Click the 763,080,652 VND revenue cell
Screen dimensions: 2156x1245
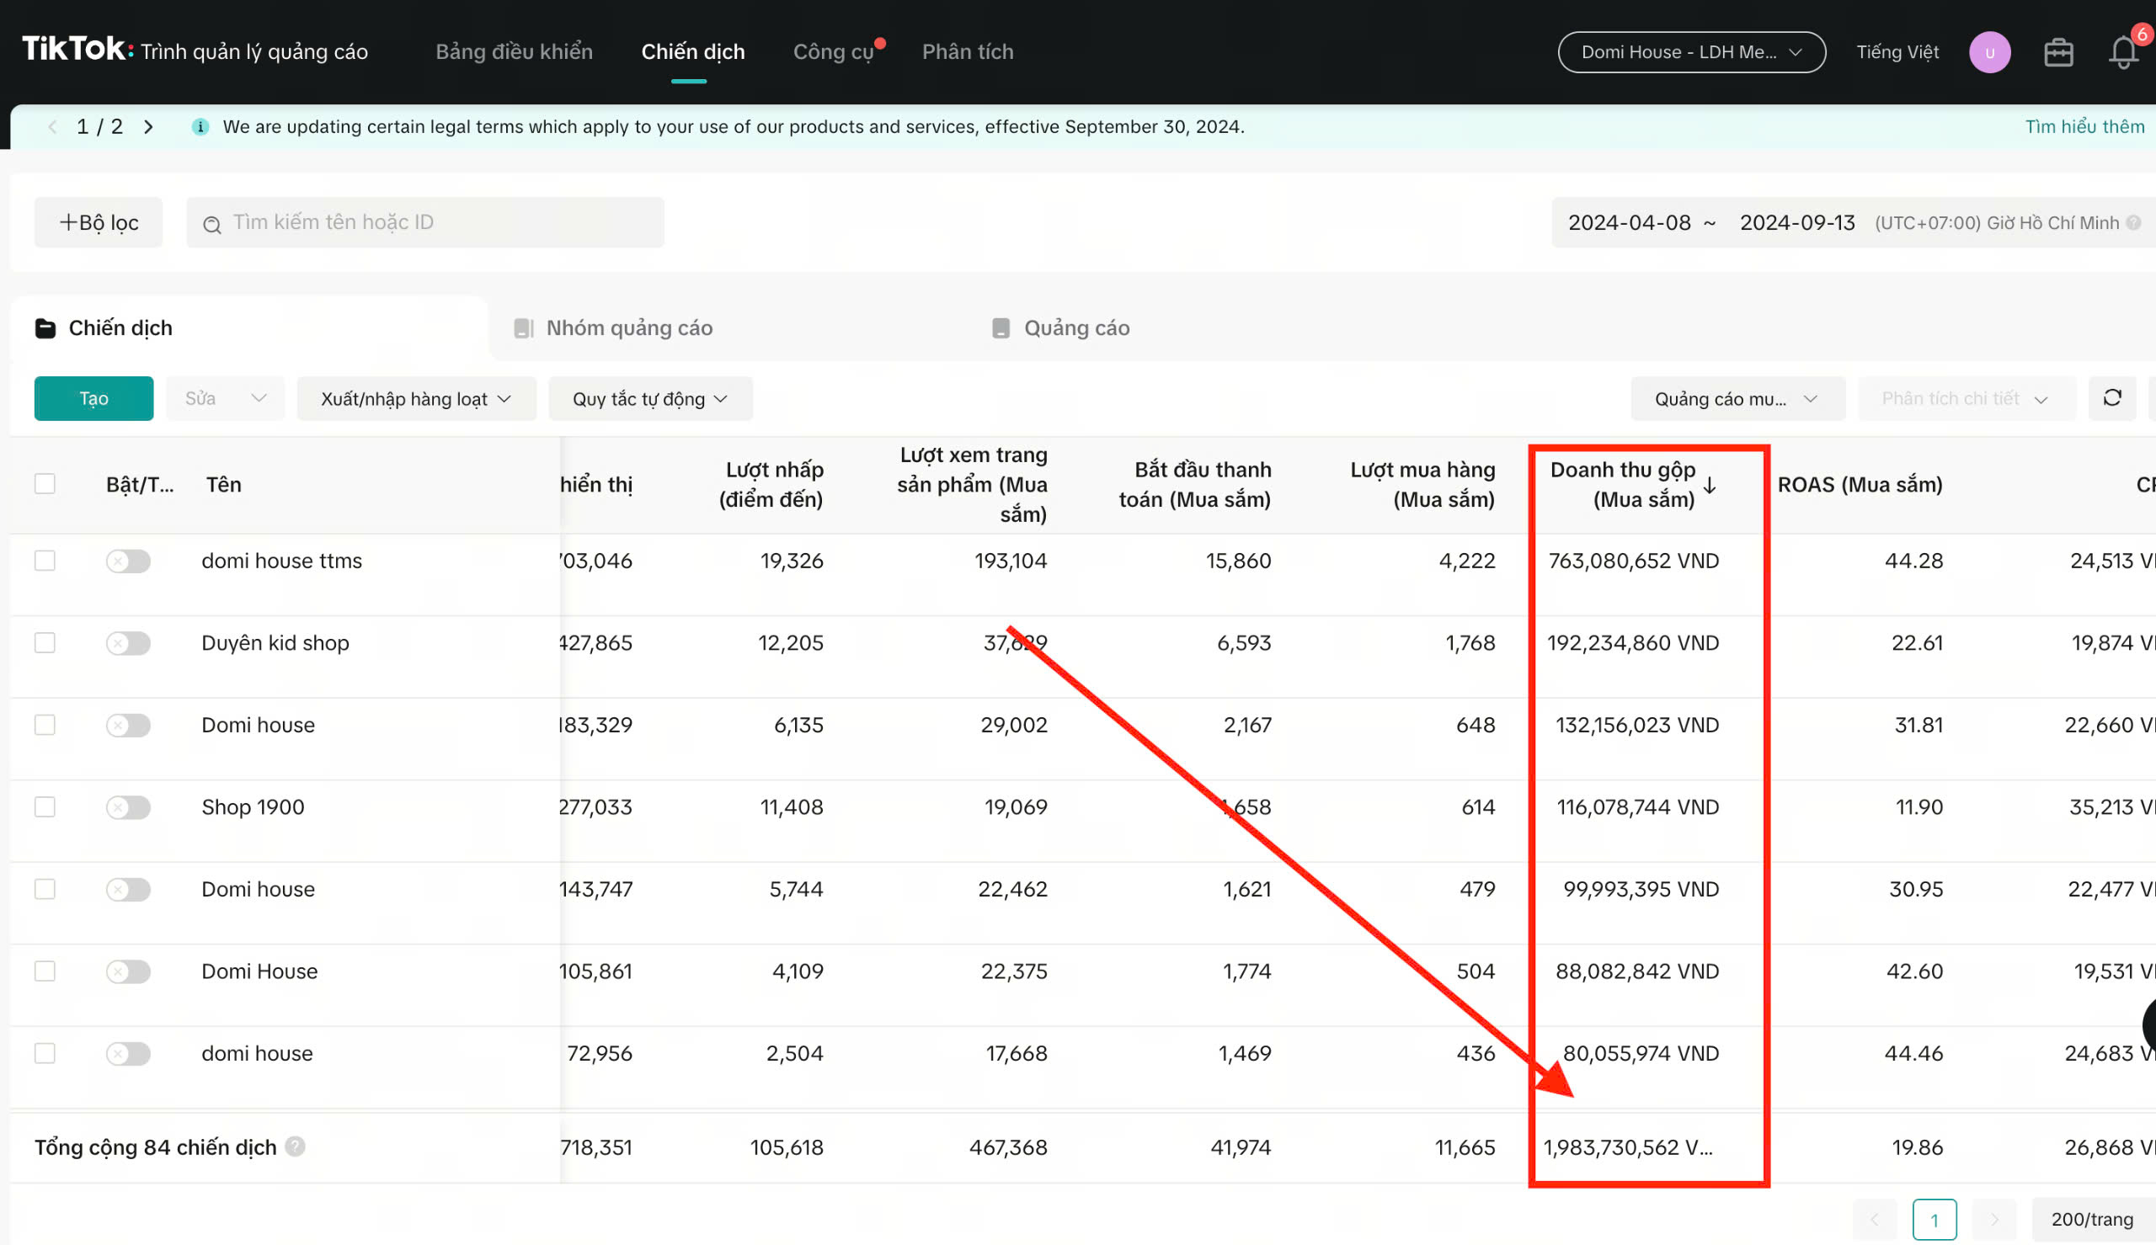(1634, 561)
